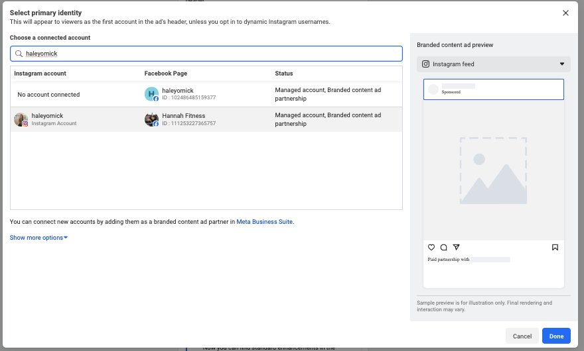The image size is (584, 351).
Task: Click the search magnifier icon
Action: coord(20,54)
